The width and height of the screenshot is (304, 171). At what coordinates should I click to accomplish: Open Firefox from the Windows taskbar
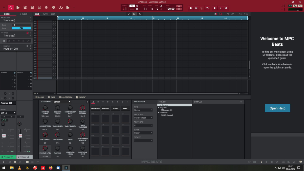(50, 168)
